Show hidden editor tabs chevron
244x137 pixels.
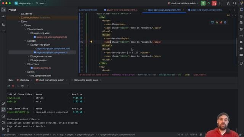(x=230, y=10)
